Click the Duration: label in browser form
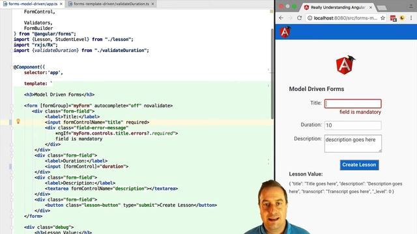This screenshot has height=234, width=417. click(x=311, y=125)
